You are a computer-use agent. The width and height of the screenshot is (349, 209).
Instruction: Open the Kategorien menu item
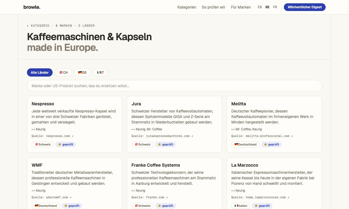187,7
